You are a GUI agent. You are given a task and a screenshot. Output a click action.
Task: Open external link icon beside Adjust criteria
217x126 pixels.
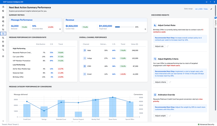click(x=169, y=82)
